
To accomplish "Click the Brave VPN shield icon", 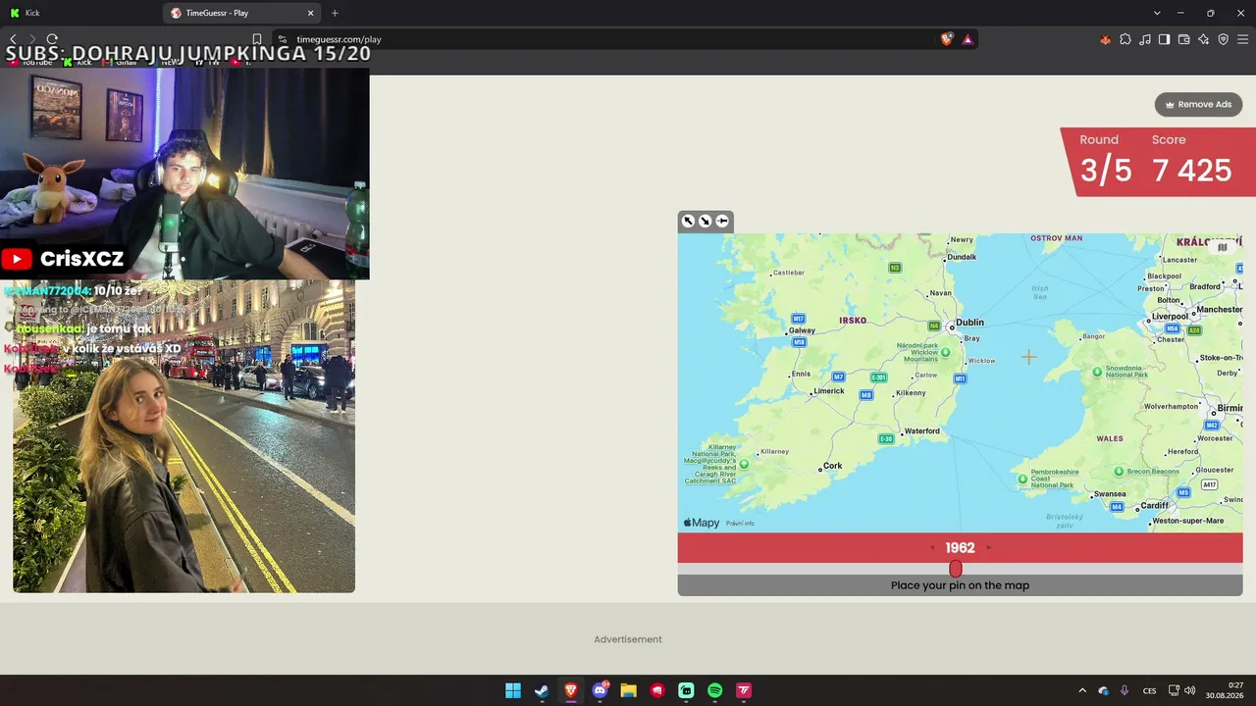I will (x=1224, y=39).
